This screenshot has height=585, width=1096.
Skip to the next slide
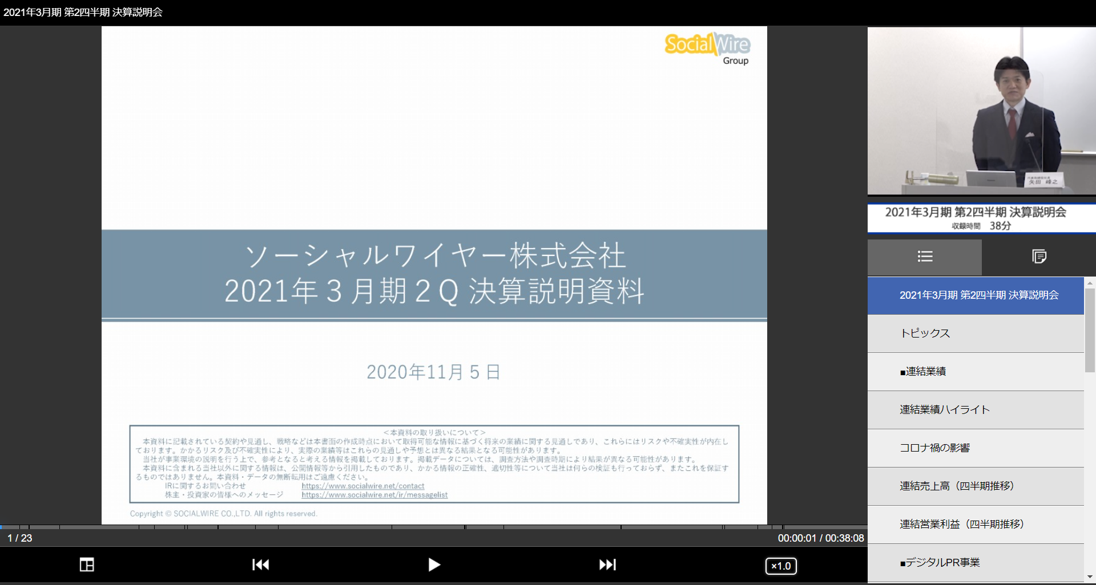point(607,564)
